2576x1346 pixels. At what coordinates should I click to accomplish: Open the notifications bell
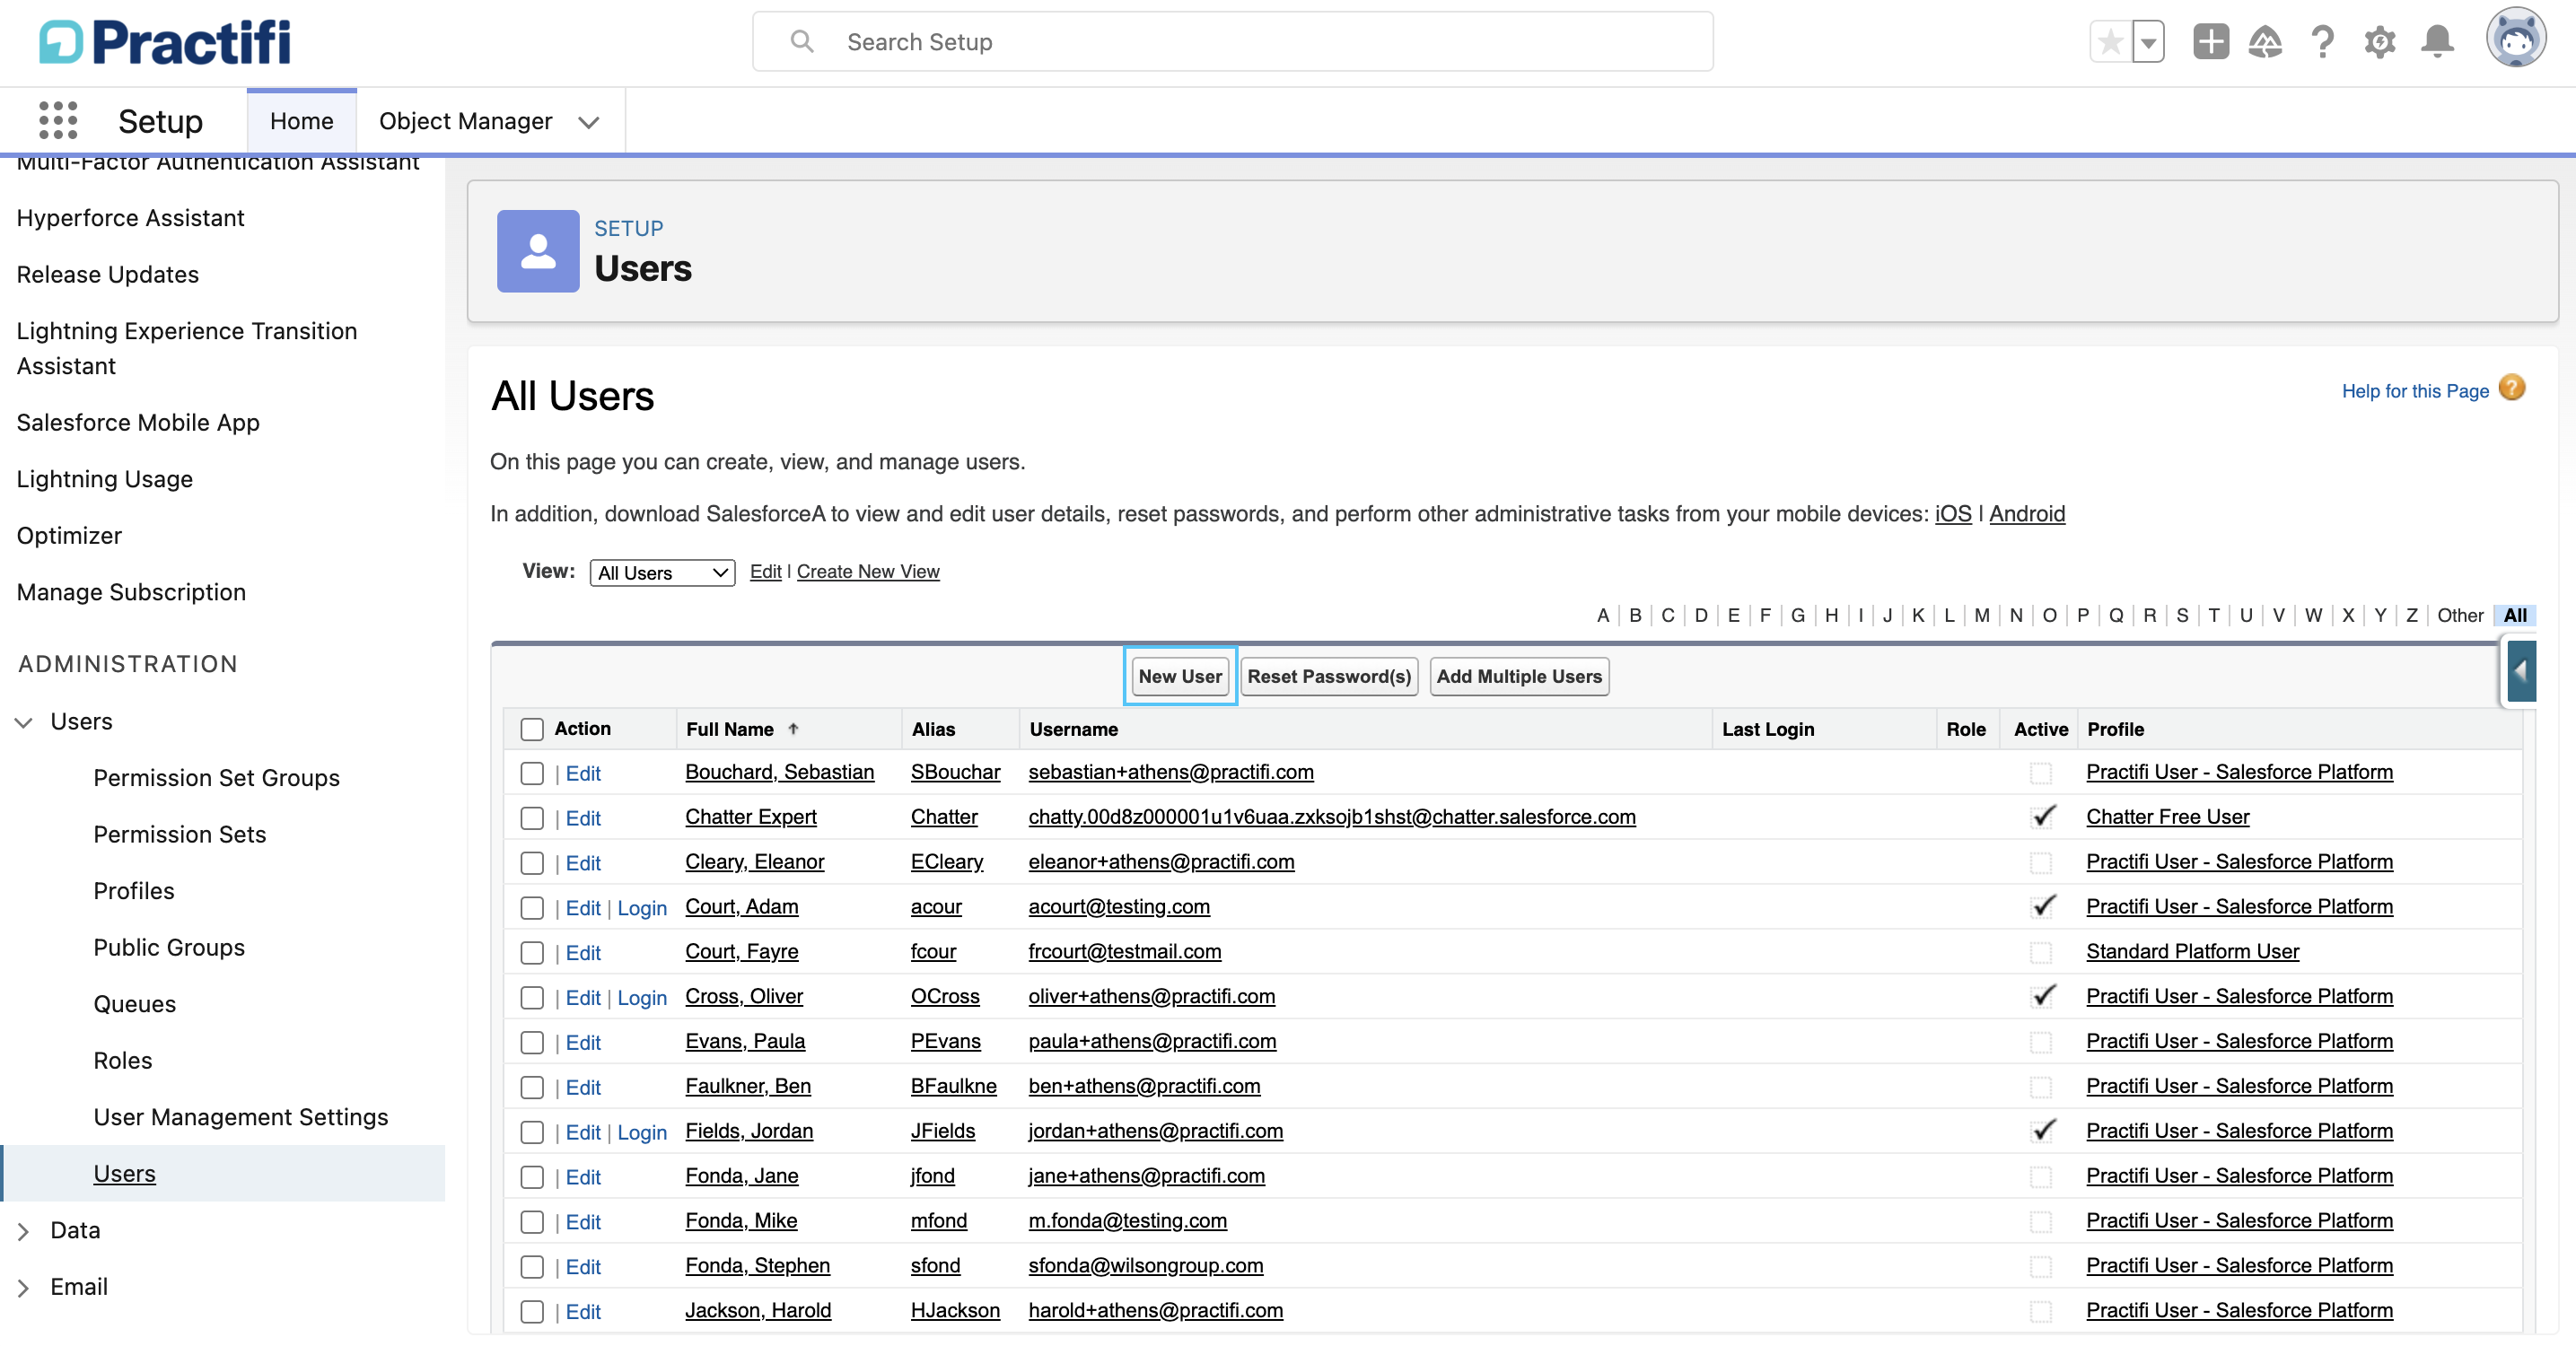[x=2438, y=42]
